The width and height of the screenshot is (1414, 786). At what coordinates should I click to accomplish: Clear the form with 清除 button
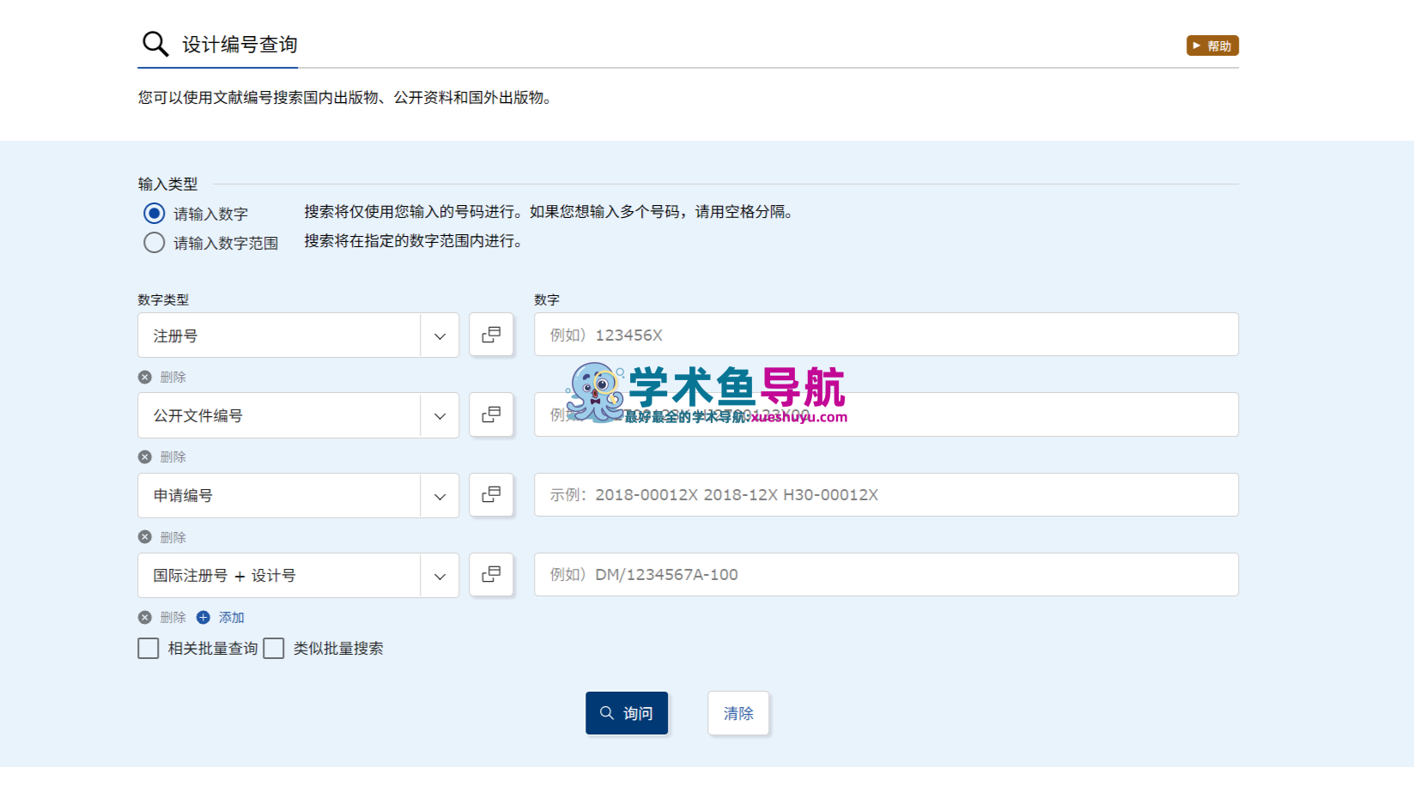pyautogui.click(x=738, y=713)
